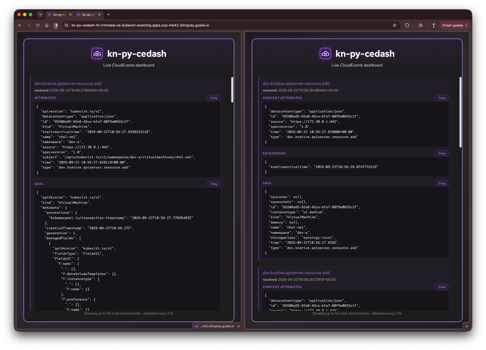486x350 pixels.
Task: Click the left pane vertical scrollbar
Action: tap(232, 90)
